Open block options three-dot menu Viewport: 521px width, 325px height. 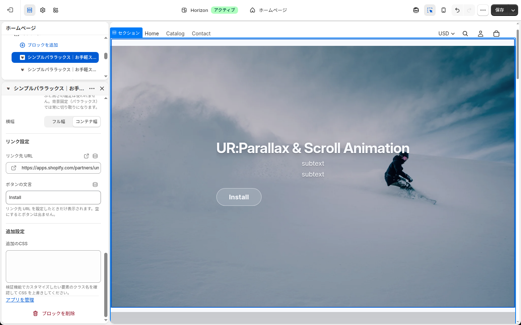click(x=92, y=88)
